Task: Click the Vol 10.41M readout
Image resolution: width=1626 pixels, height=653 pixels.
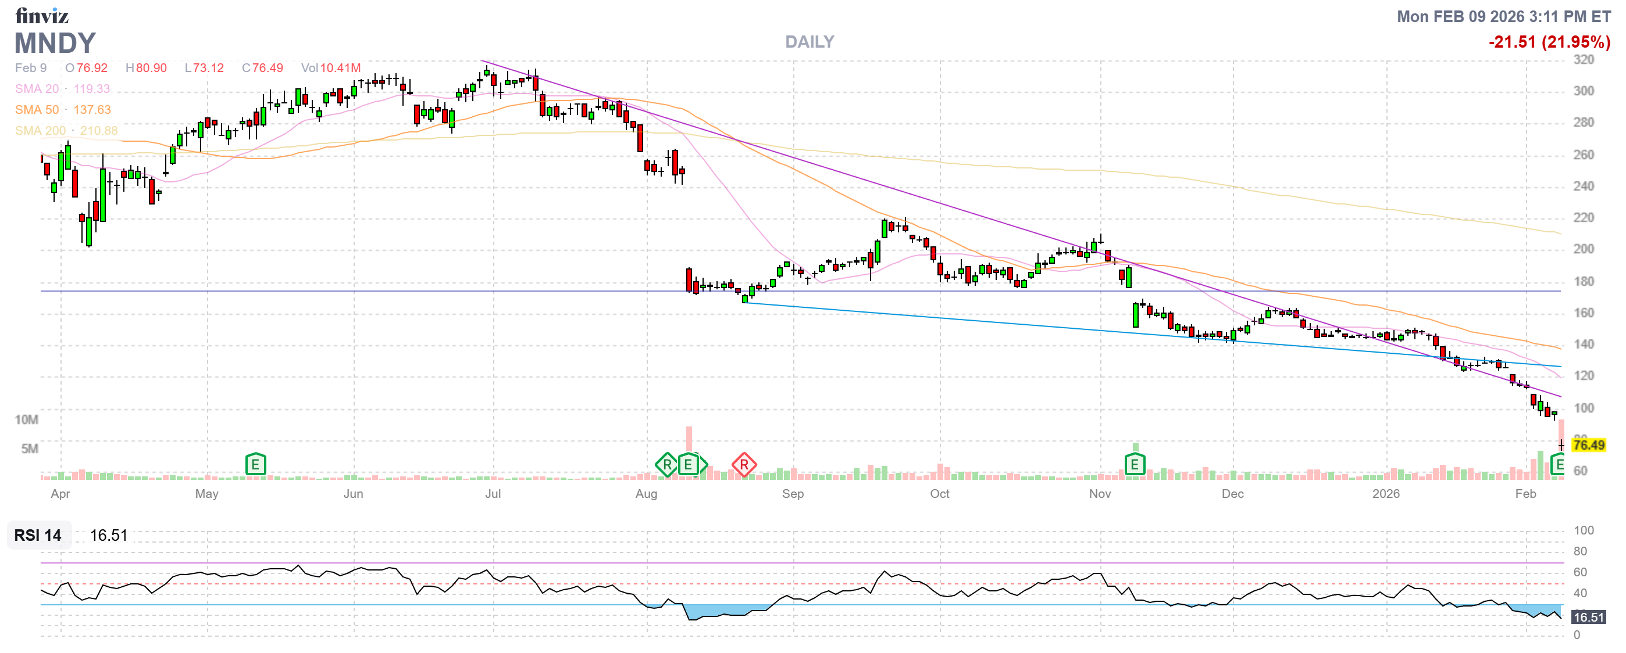Action: click(331, 67)
